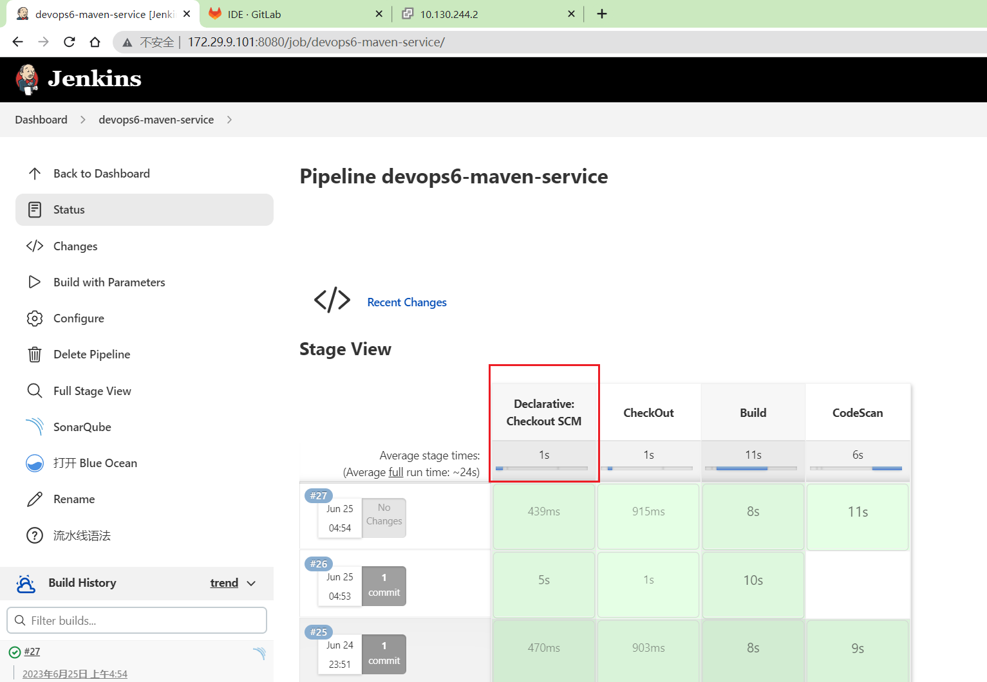Image resolution: width=987 pixels, height=682 pixels.
Task: Expand the devops6-maven-service breadcrumb chevron
Action: coord(230,120)
